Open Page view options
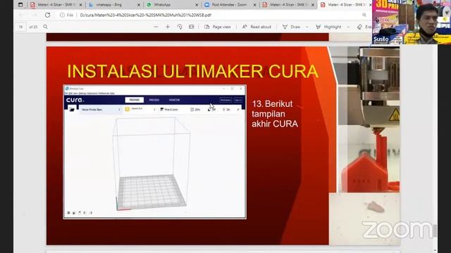Screen dimensions: 451x253 218,27
